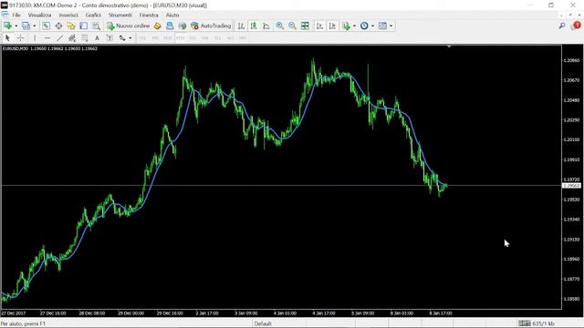Switch chart to candlesticks mode
The width and height of the screenshot is (584, 328).
[254, 26]
